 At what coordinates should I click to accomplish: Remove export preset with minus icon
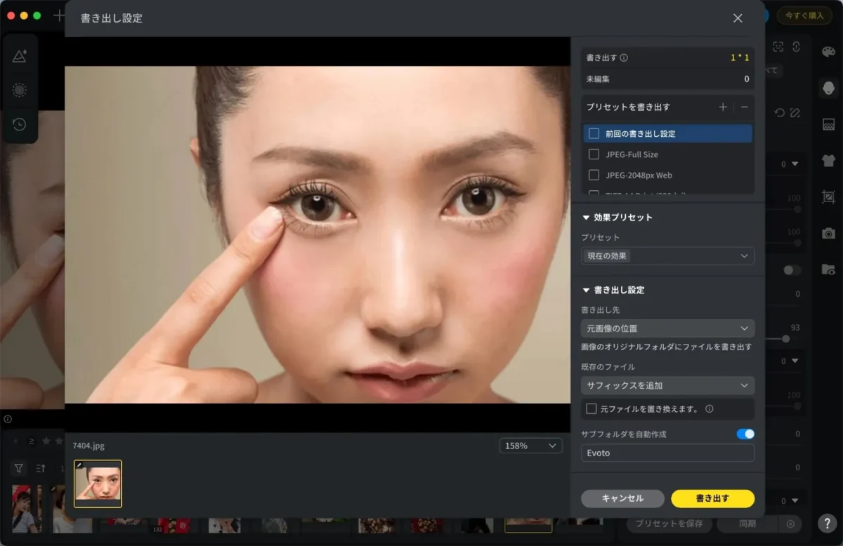click(x=745, y=107)
